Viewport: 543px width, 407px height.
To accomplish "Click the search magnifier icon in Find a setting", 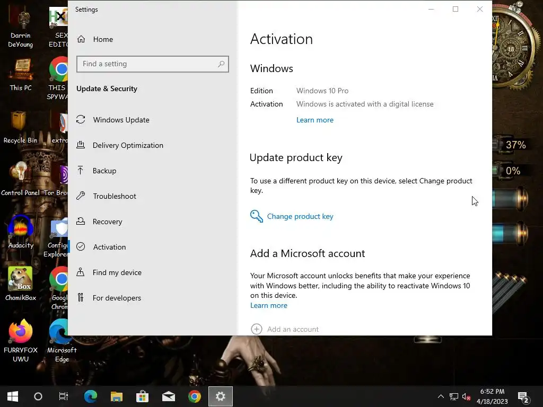I will coord(221,64).
